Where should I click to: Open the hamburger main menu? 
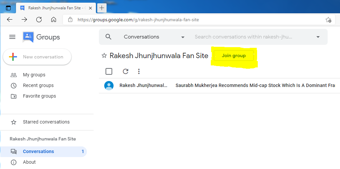(x=12, y=37)
